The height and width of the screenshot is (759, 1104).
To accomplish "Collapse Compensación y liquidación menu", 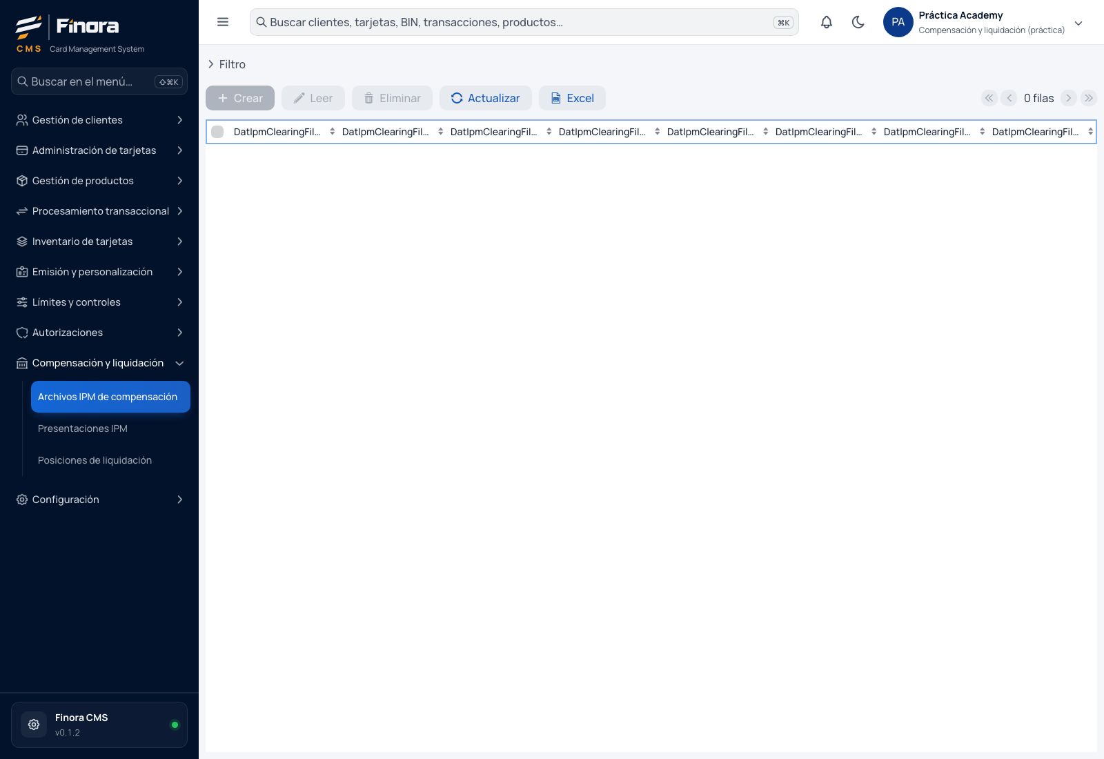I will tap(99, 363).
